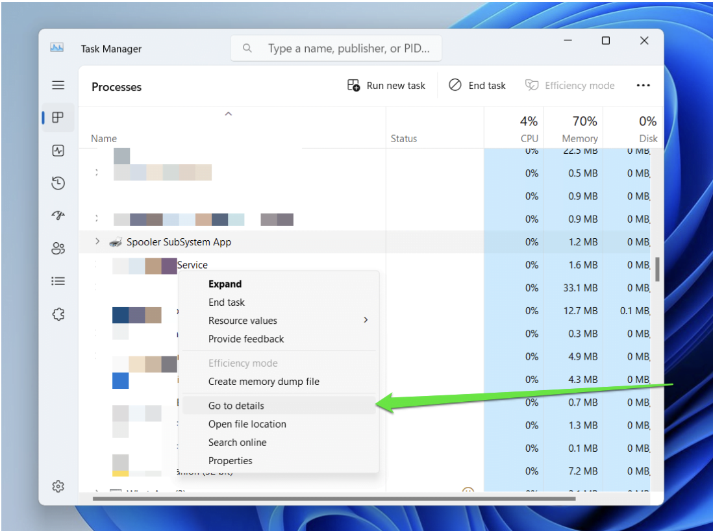This screenshot has width=713, height=531.
Task: Click the Details sidebar icon
Action: click(58, 280)
